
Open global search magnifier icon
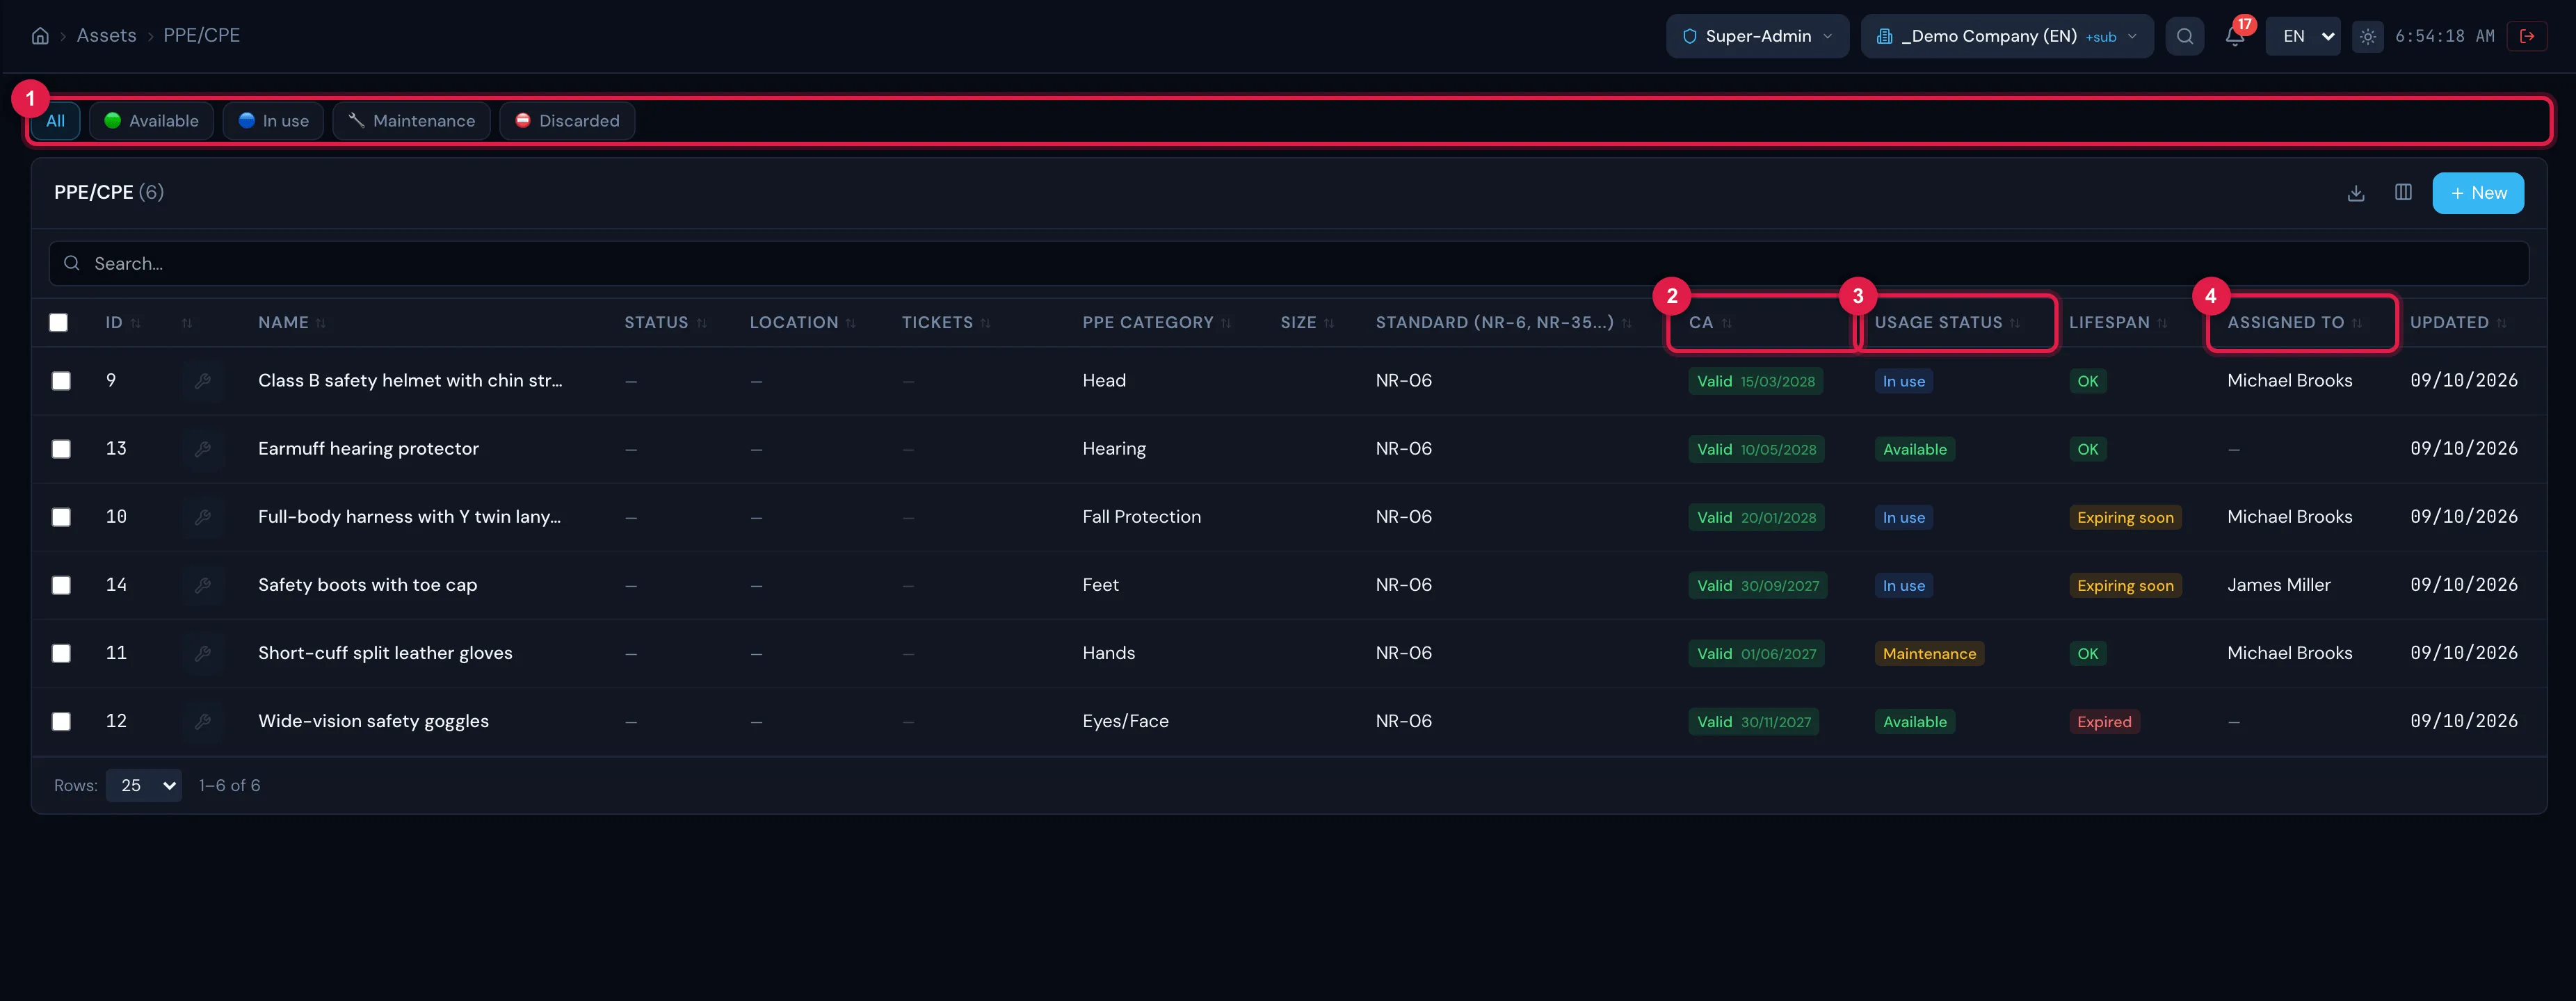(2184, 36)
